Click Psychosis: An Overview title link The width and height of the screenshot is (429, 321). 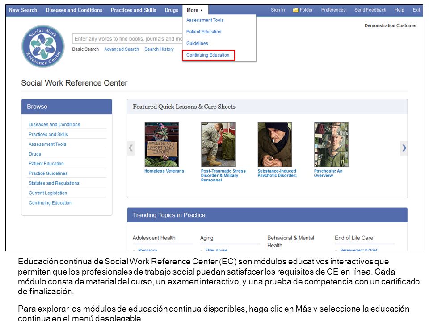(x=328, y=173)
